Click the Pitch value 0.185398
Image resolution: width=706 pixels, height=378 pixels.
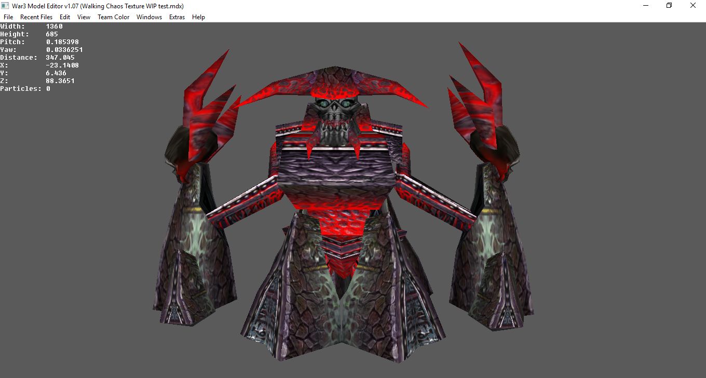(x=62, y=42)
